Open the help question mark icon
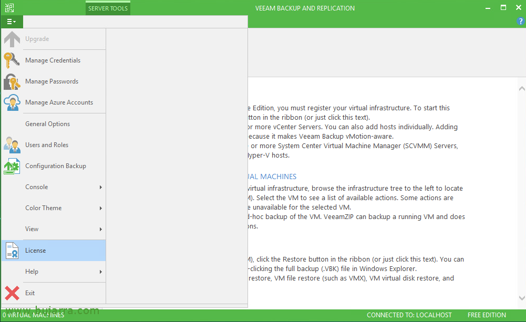 520,21
